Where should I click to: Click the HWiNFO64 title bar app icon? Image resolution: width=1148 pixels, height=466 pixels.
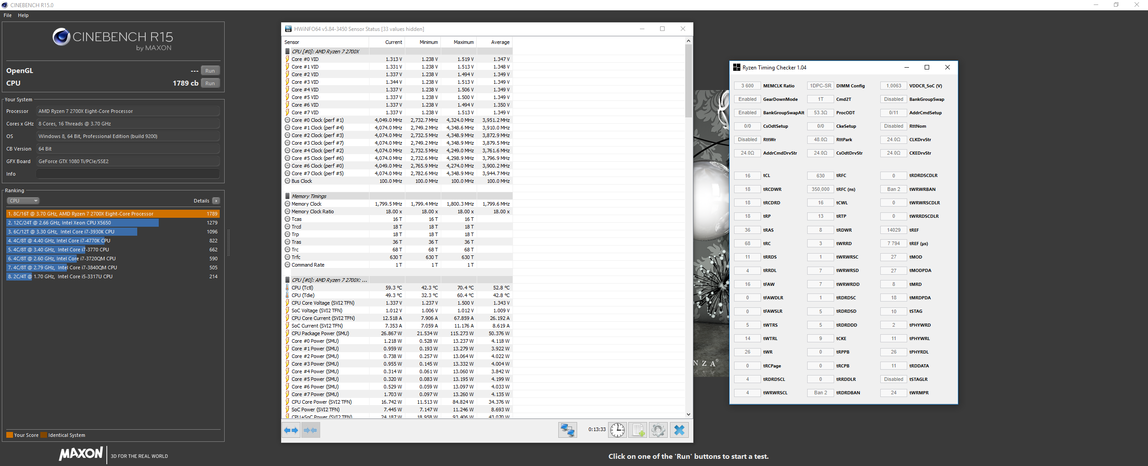(x=288, y=29)
